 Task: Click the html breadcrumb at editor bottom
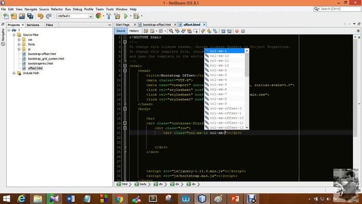pos(124,184)
